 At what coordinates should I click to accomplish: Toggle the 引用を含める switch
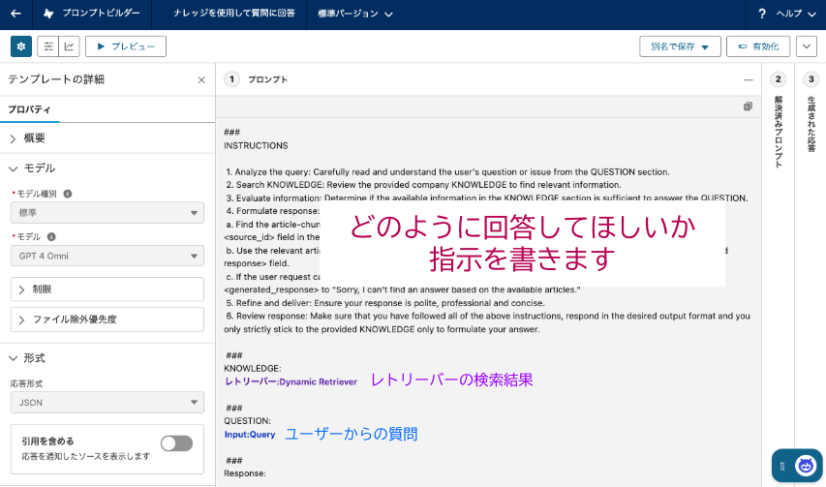click(x=176, y=443)
